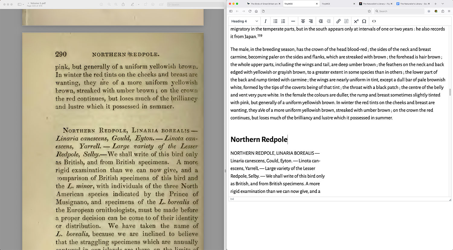Click the round profile extension icon in browser

point(436,11)
